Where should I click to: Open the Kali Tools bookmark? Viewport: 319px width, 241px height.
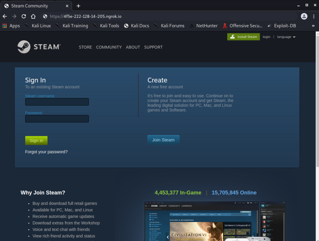point(106,26)
